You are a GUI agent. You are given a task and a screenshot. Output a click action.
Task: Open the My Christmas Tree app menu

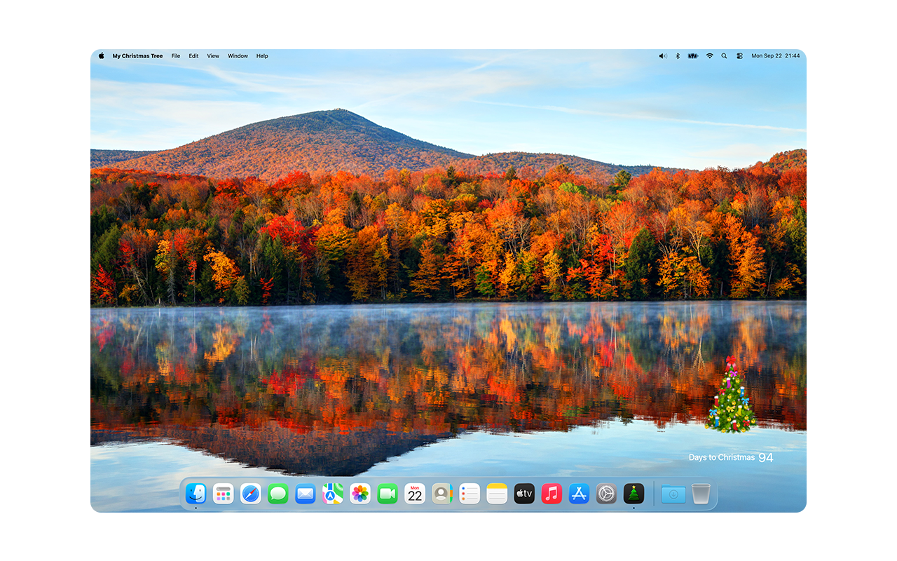click(x=137, y=56)
